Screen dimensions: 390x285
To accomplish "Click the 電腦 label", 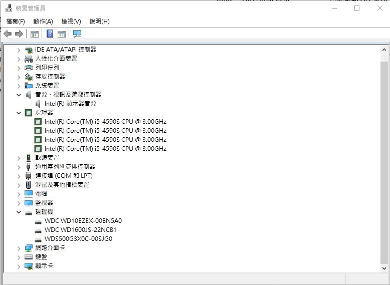I will coord(41,193).
